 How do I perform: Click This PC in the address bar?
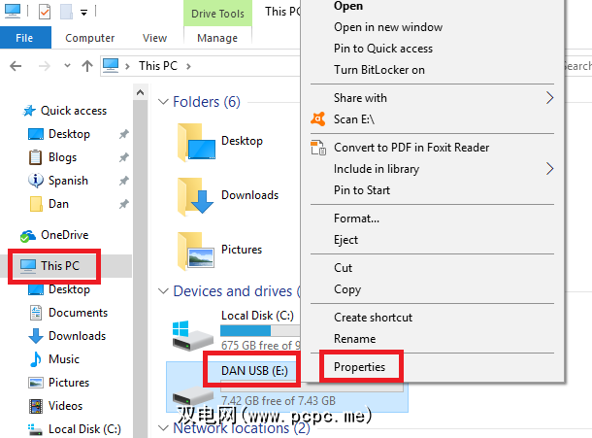pyautogui.click(x=158, y=66)
